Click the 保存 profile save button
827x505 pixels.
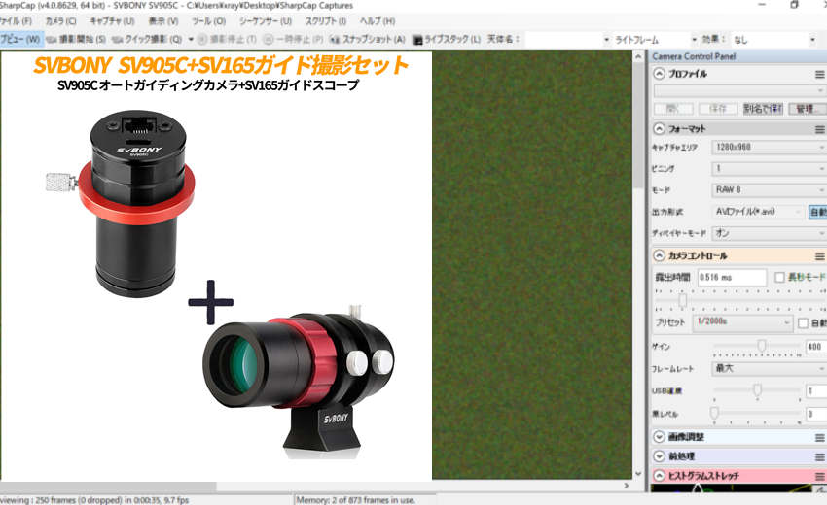point(718,109)
